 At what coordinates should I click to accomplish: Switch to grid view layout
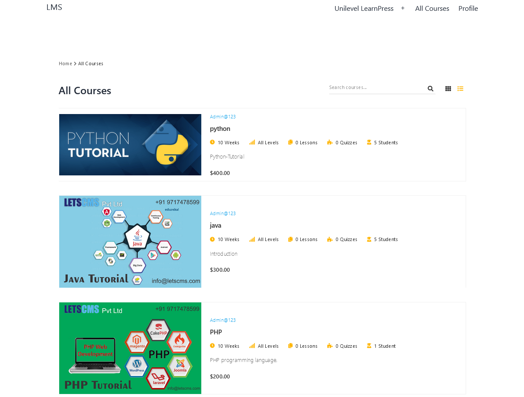tap(448, 89)
